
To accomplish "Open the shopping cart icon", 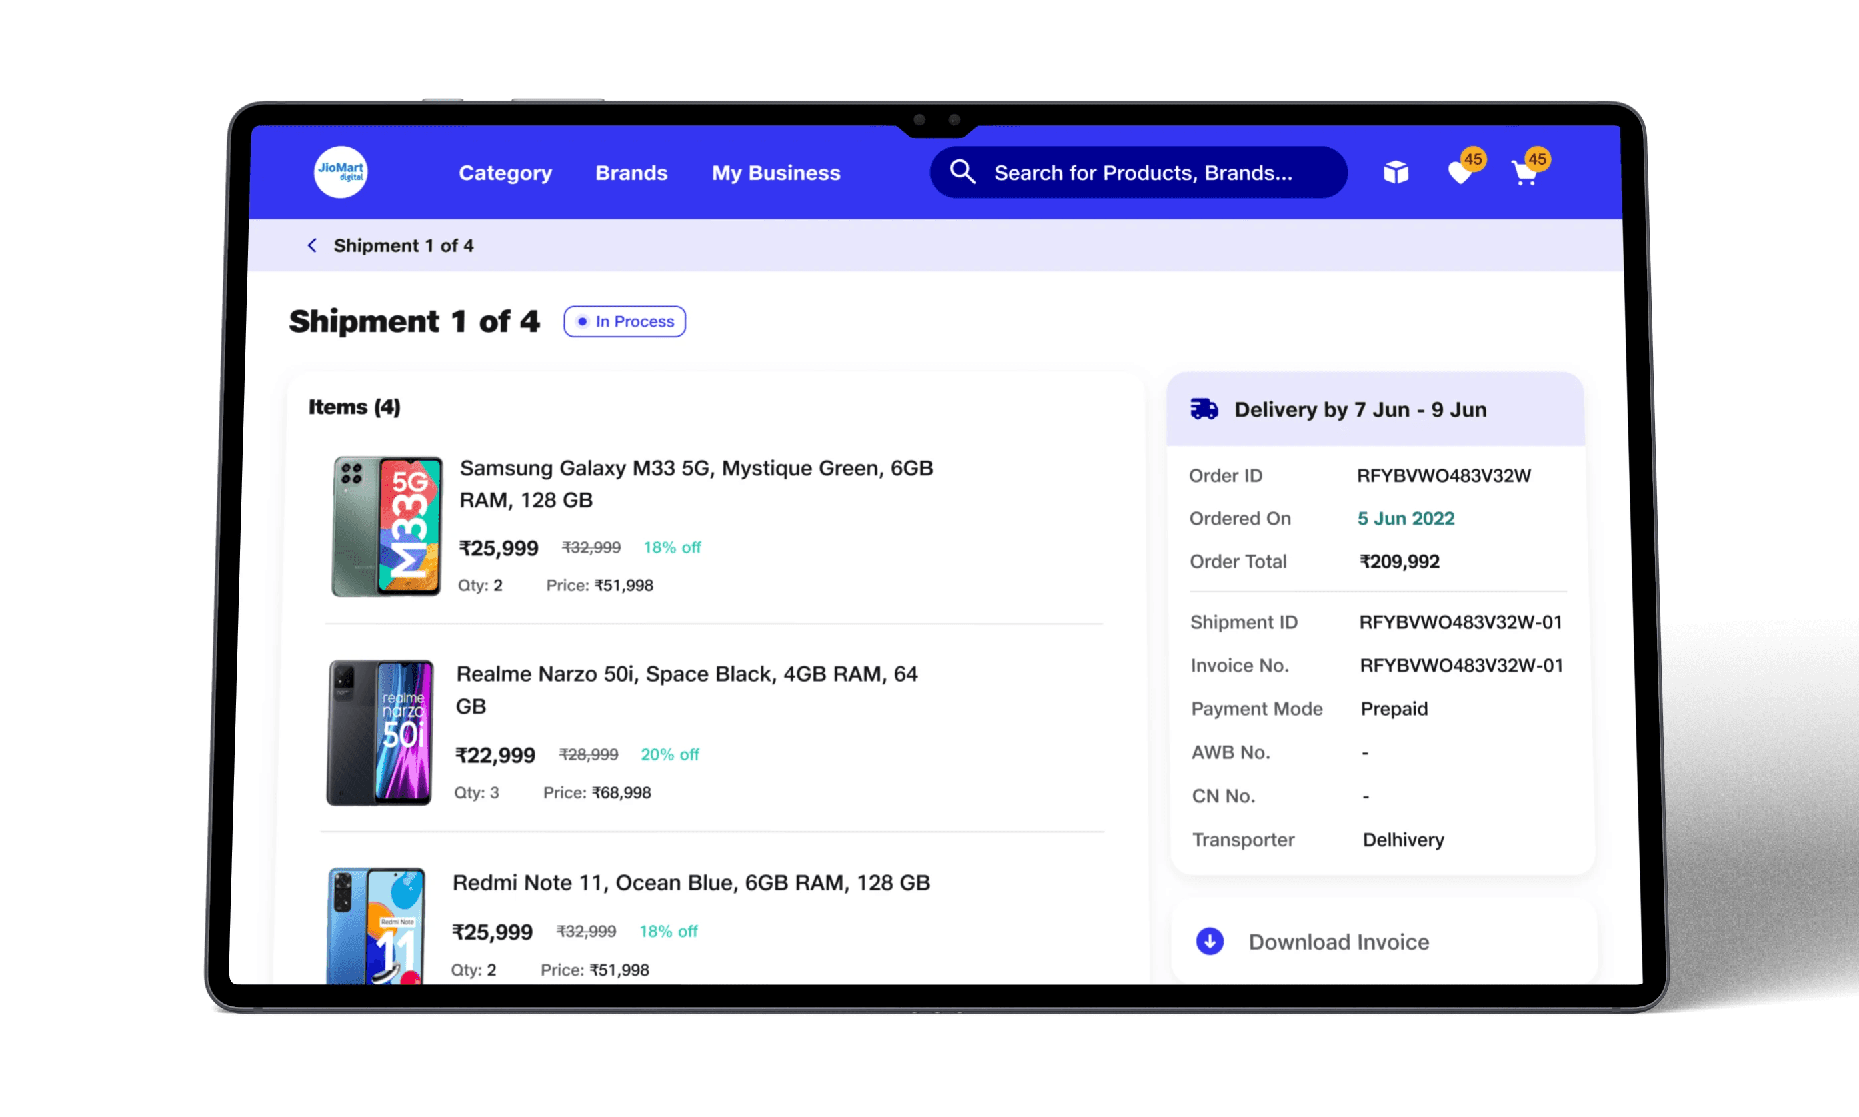I will (x=1525, y=174).
